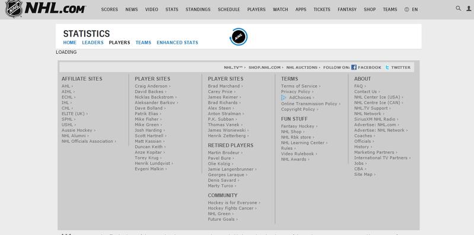Open the search magnifier icon
Screen dimensions: 474x235
pos(458,8)
